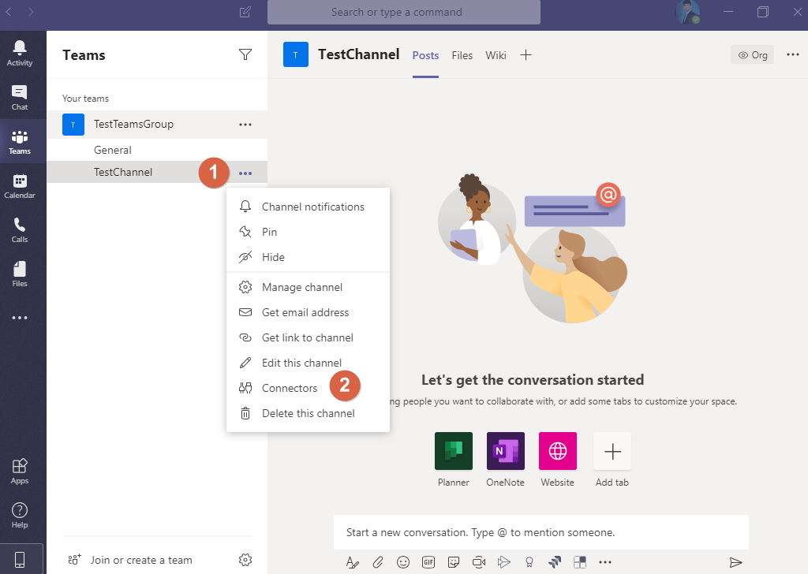This screenshot has width=808, height=574.
Task: Focus the Search or type a command box
Action: 404,12
